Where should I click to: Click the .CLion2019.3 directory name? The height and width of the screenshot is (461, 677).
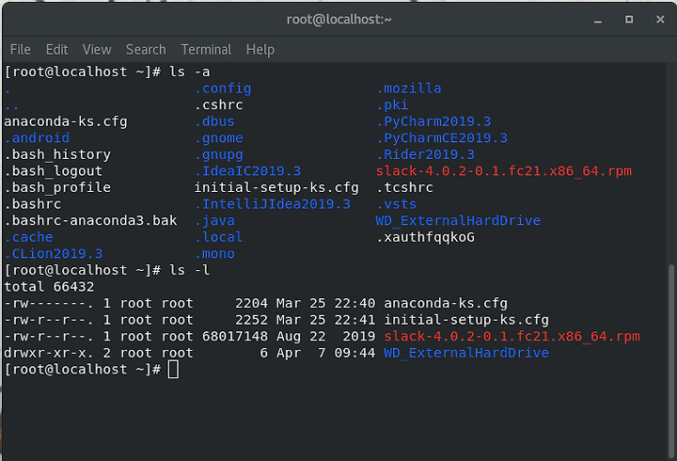click(x=53, y=254)
